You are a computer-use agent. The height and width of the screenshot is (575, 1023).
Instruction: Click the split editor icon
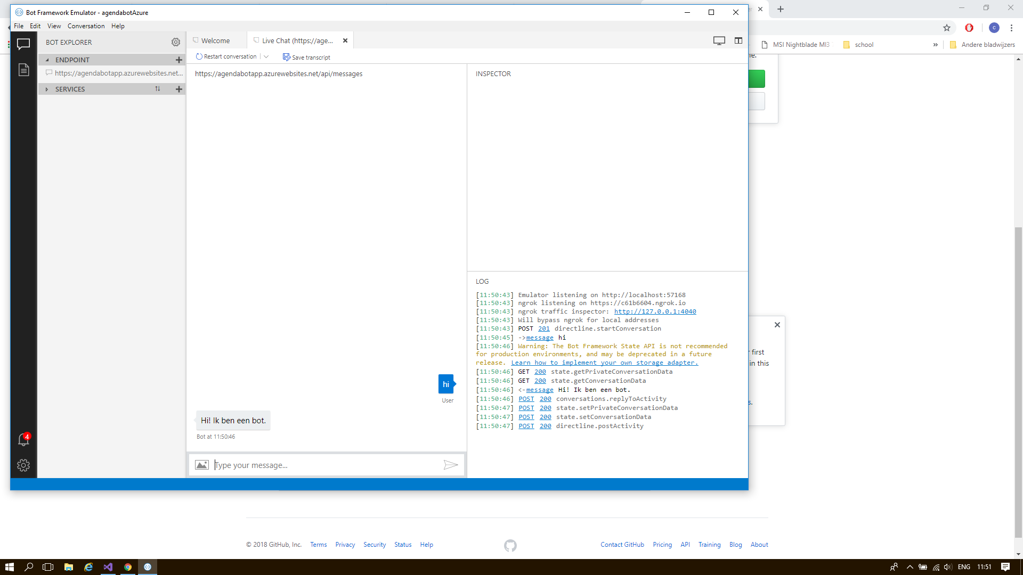[x=738, y=40]
